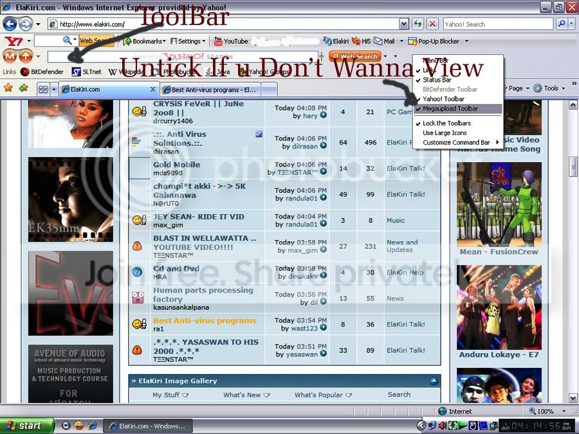Collapse the ElaKiri Image Gallery section
The image size is (579, 434).
(x=434, y=381)
